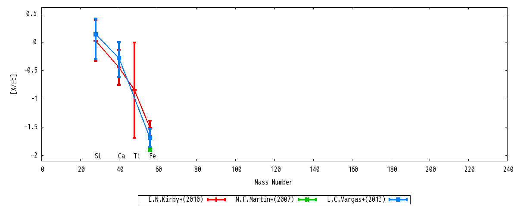This screenshot has width=517, height=206.
Task: Click the Ca element label
Action: click(121, 156)
